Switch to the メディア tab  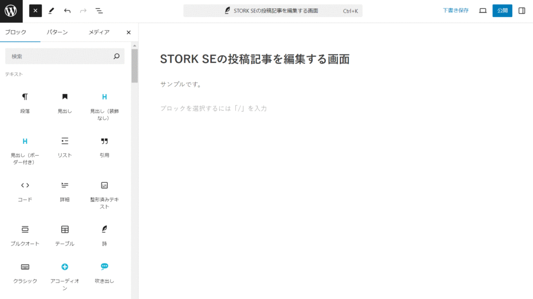click(99, 32)
